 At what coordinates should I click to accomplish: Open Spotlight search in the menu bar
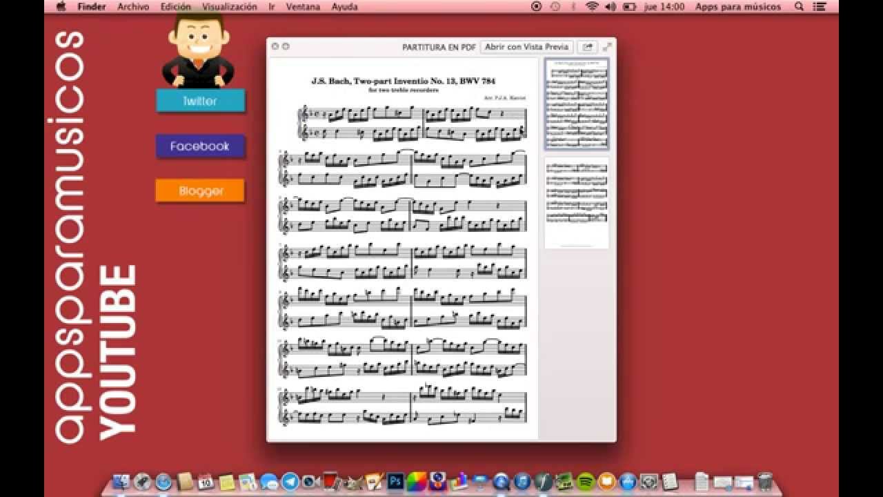click(x=800, y=6)
